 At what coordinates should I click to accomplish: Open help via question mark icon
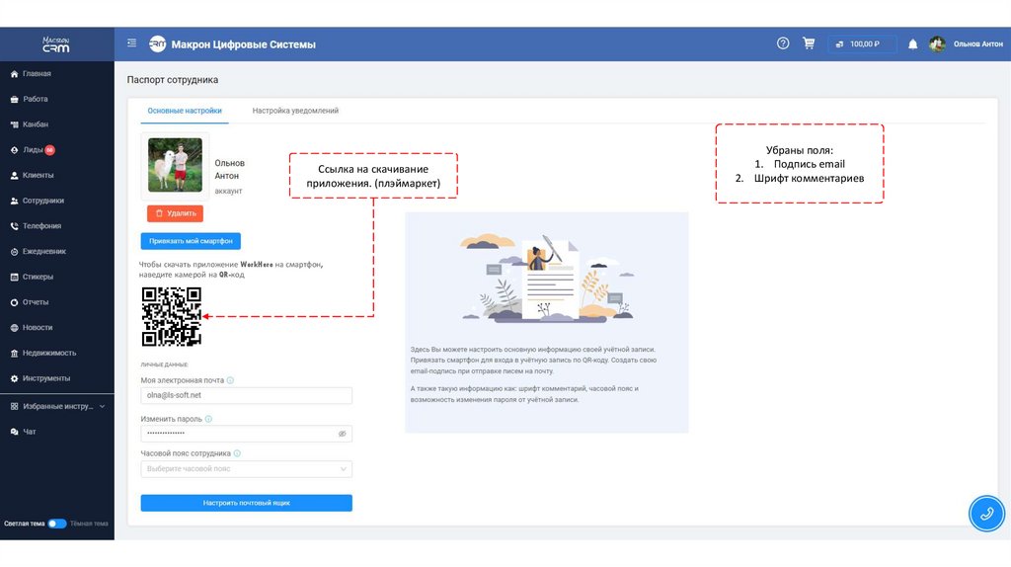pos(783,43)
